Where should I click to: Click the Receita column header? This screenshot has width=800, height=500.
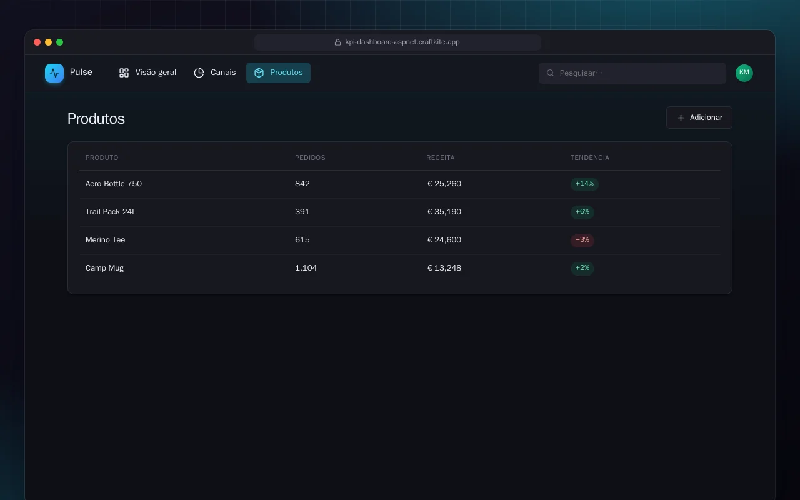tap(441, 158)
